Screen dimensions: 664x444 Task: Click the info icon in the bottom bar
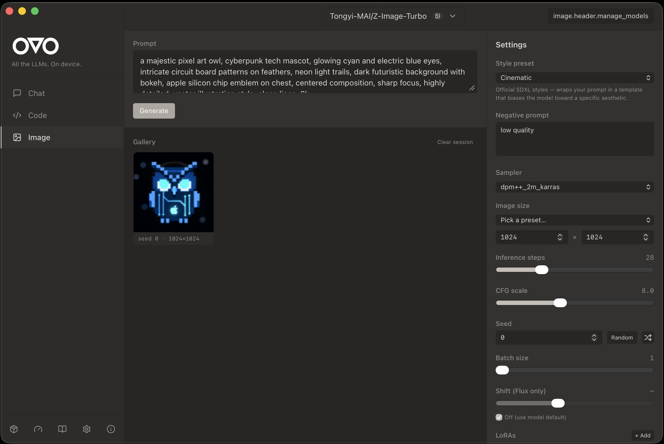click(x=111, y=429)
